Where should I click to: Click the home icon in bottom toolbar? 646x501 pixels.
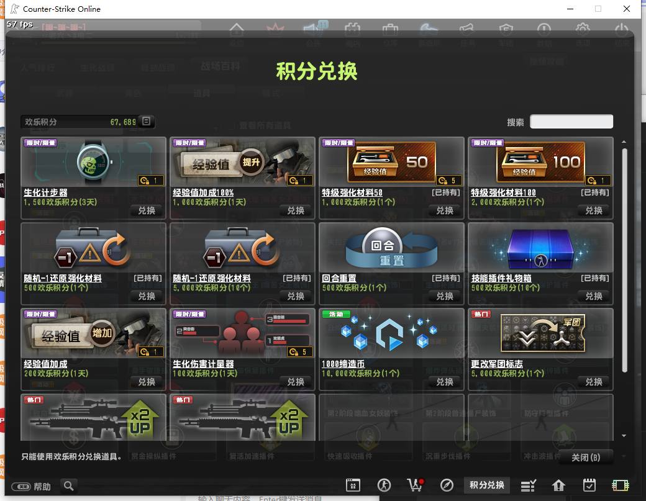[558, 485]
